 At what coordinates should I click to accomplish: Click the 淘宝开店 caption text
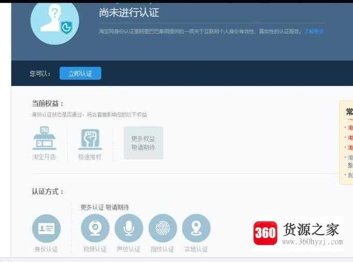coord(44,157)
